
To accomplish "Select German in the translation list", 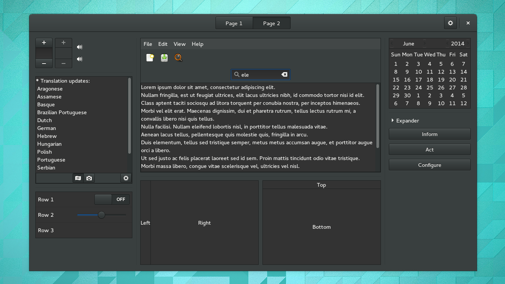I will coord(47,128).
